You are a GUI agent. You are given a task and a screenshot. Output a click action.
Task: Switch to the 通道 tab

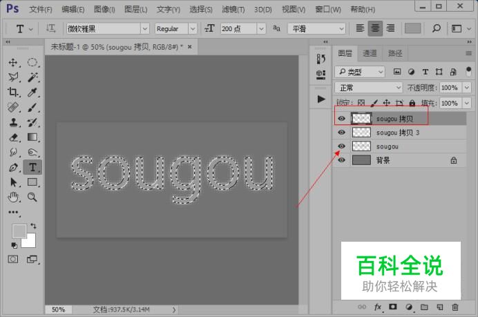pyautogui.click(x=370, y=53)
